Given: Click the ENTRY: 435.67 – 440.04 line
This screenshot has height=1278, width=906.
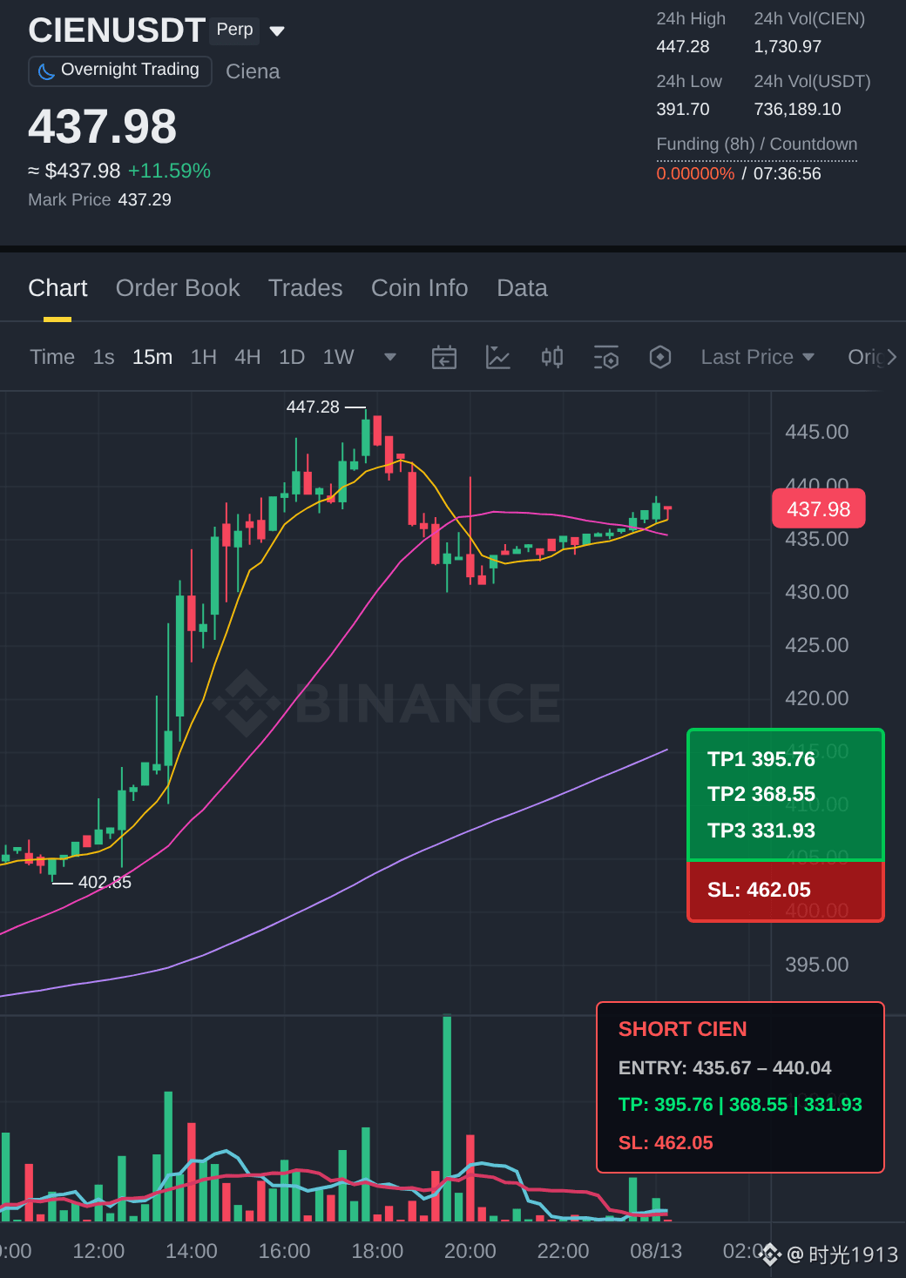Looking at the screenshot, I should [x=725, y=1067].
